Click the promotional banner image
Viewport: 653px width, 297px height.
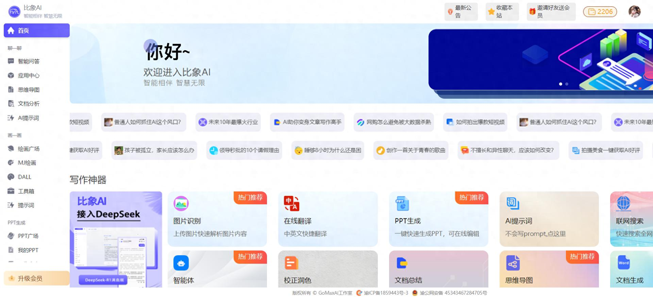(x=541, y=60)
